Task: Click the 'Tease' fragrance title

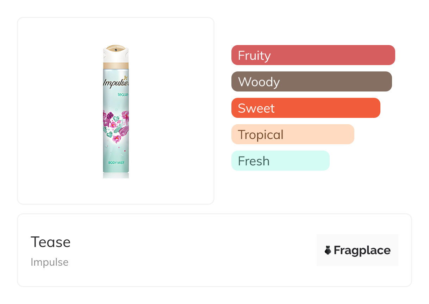Action: 51,242
